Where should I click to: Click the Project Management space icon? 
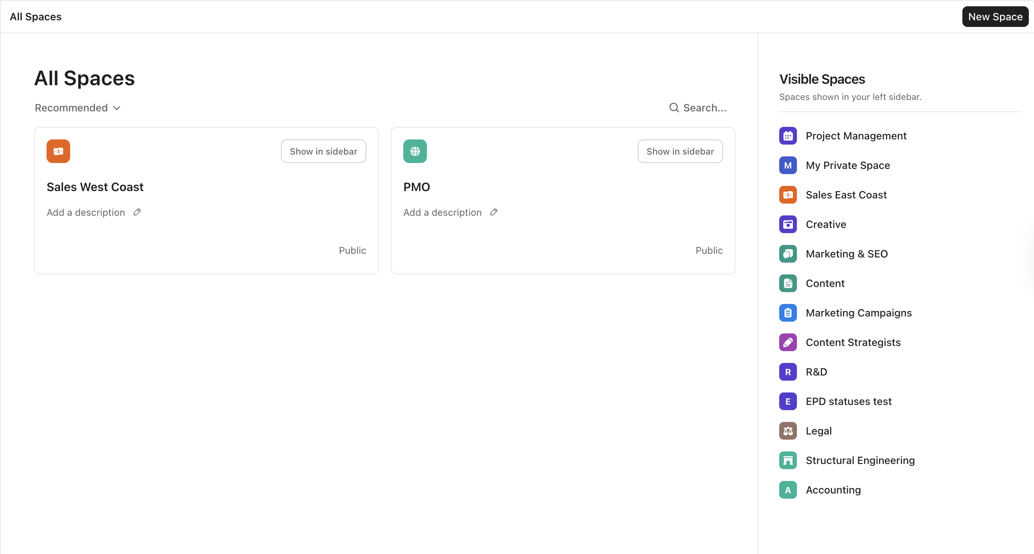788,135
